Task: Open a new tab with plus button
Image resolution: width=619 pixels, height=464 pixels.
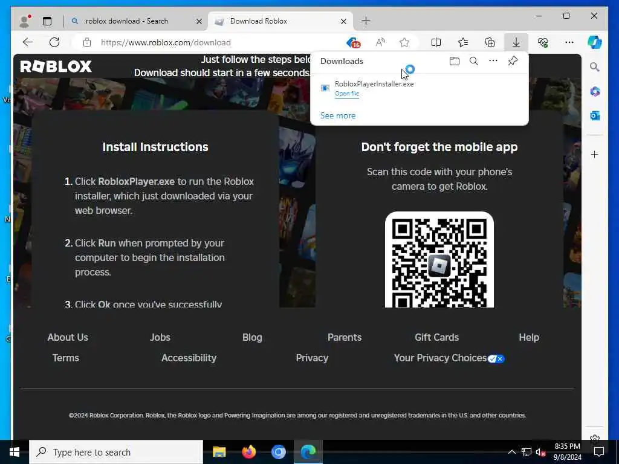Action: click(366, 21)
